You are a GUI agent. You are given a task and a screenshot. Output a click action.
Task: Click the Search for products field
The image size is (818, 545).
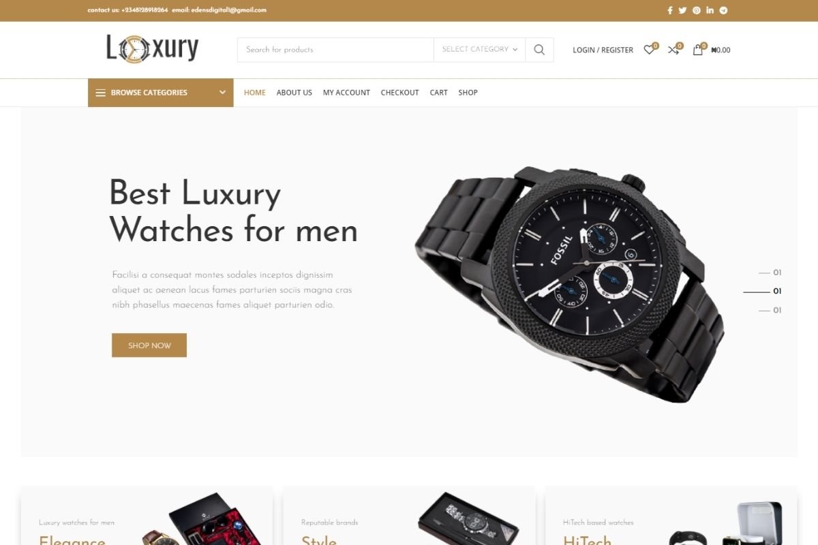[335, 50]
